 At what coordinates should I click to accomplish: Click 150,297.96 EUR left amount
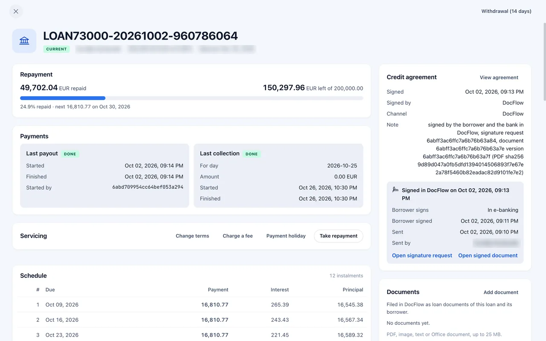[x=313, y=88]
